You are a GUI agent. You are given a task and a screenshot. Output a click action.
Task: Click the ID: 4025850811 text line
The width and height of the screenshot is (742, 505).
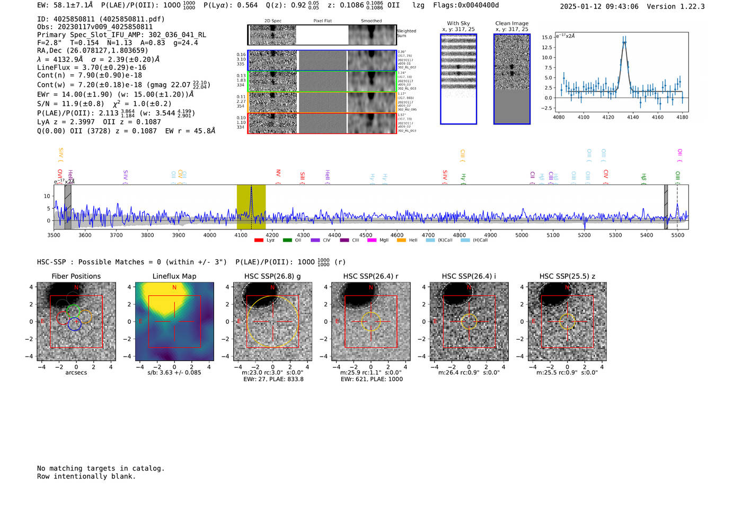(101, 19)
